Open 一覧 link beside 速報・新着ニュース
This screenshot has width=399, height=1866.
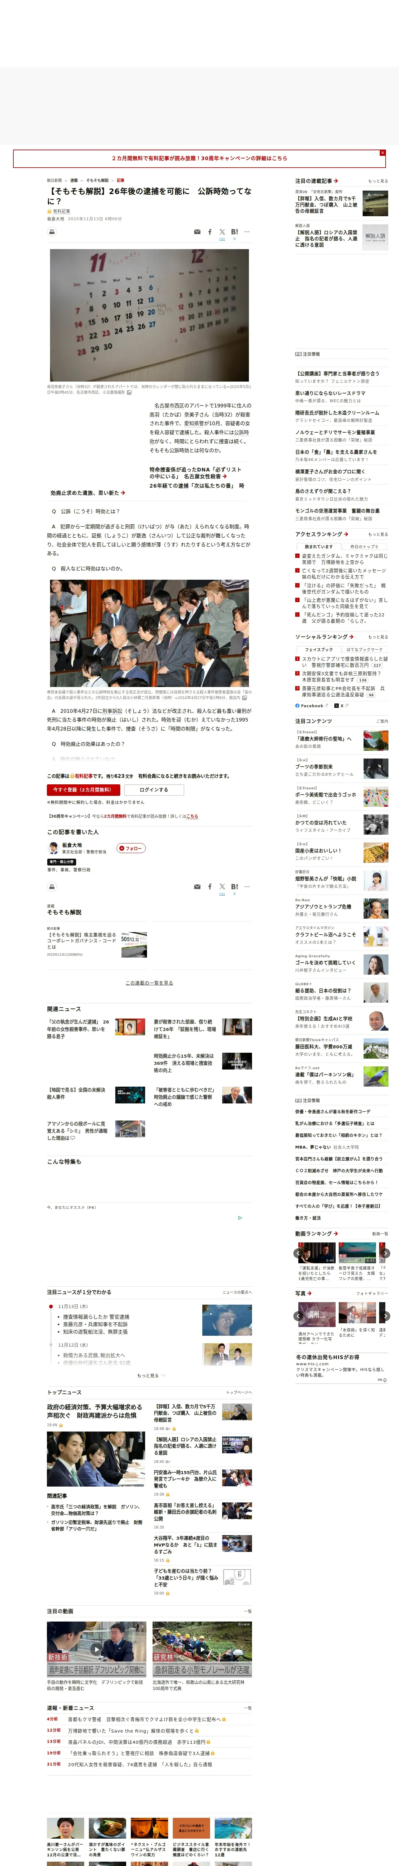point(248,1708)
